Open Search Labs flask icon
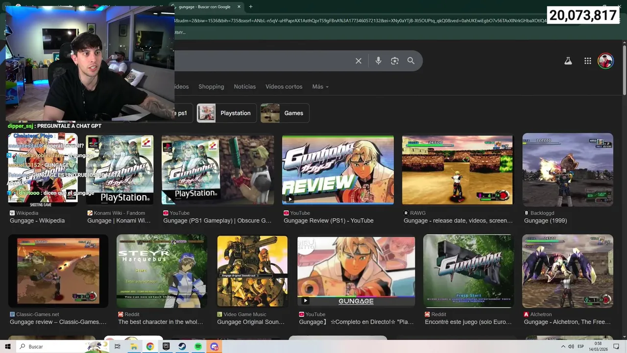Screen dimensions: 627x353 (x=568, y=61)
